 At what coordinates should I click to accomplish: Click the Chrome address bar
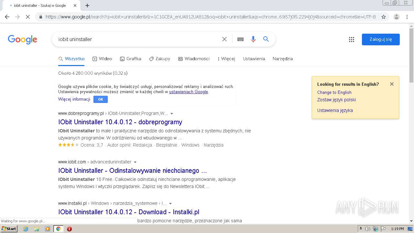[211, 17]
